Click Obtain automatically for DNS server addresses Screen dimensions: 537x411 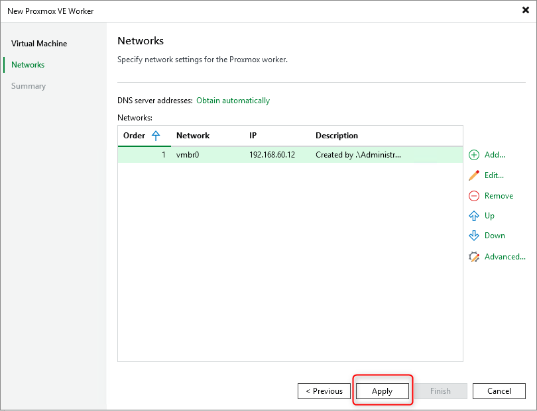click(x=233, y=101)
